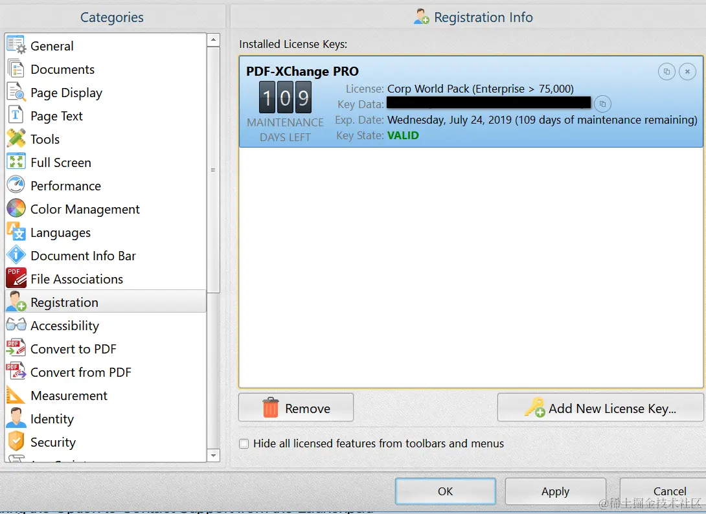Viewport: 706px width, 514px height.
Task: Go to the Page Text category
Action: click(106, 116)
